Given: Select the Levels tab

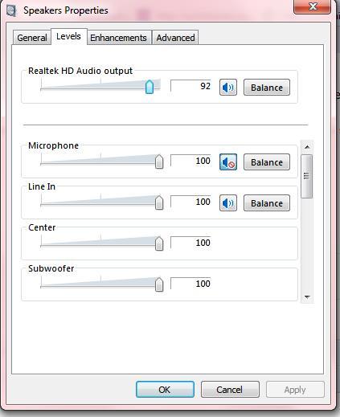Looking at the screenshot, I should [68, 36].
